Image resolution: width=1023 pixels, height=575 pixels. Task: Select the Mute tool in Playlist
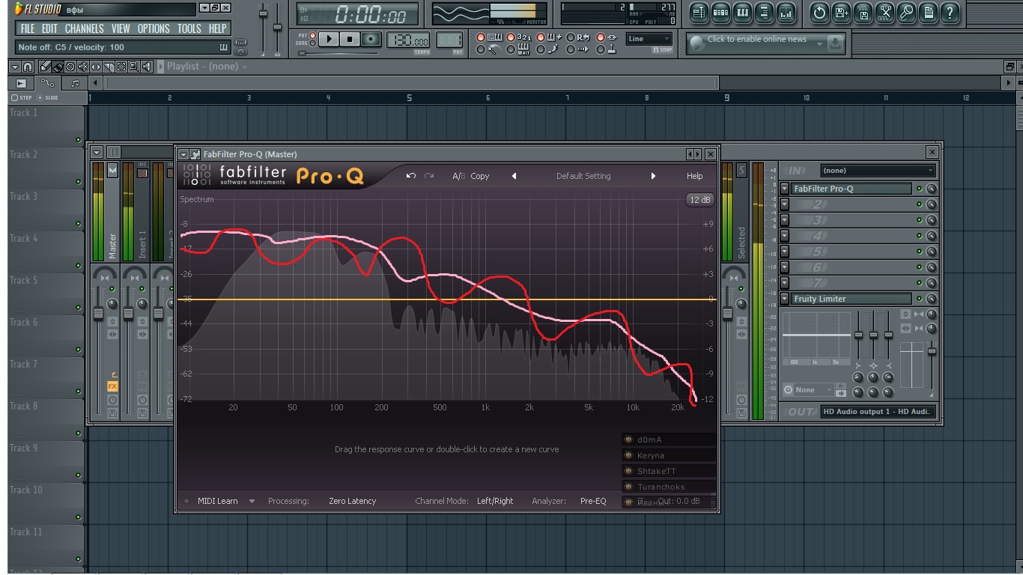[x=83, y=67]
